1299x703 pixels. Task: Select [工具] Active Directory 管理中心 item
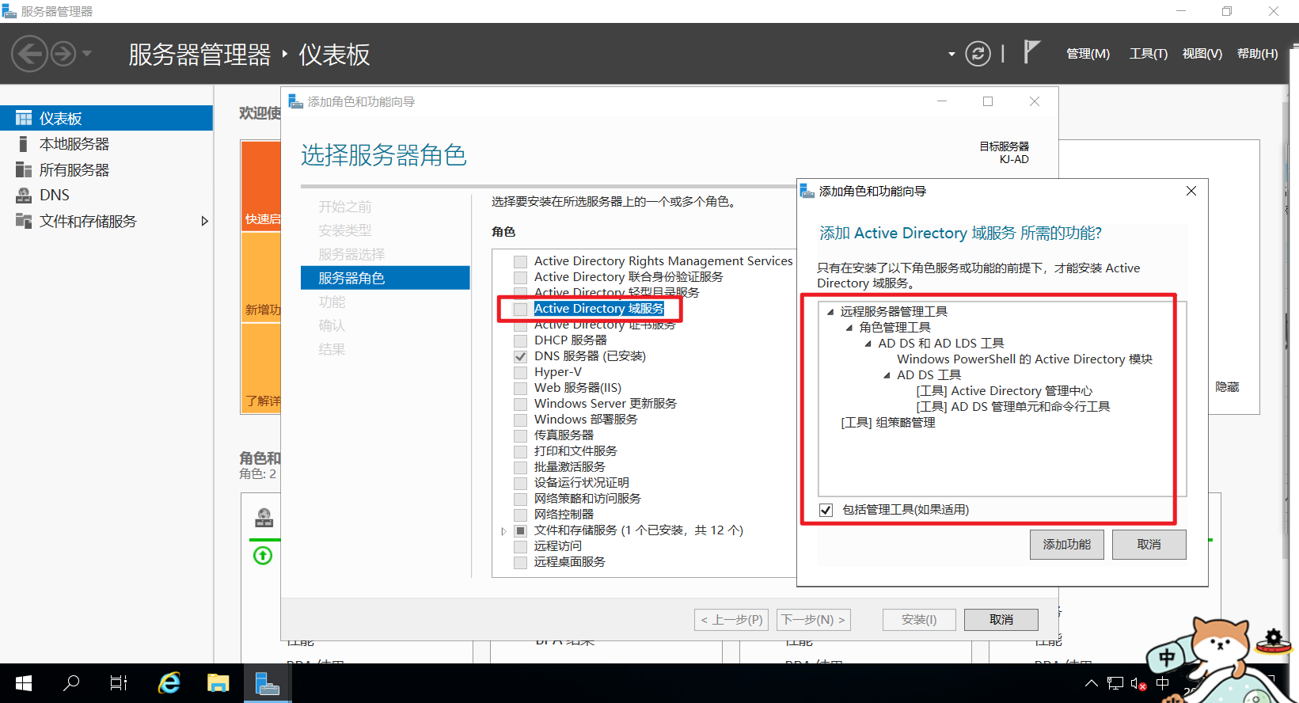[x=1005, y=391]
